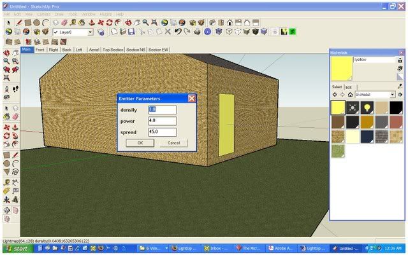Click the In Model home icon

[x=350, y=95]
